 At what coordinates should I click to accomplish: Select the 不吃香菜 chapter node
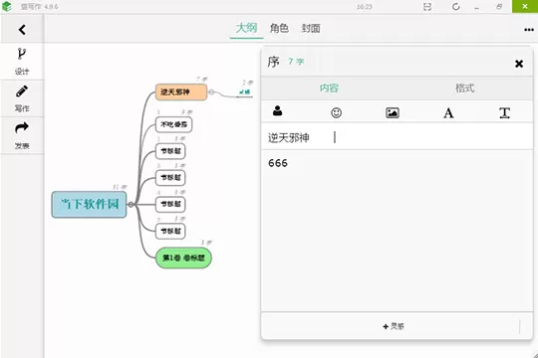point(173,124)
